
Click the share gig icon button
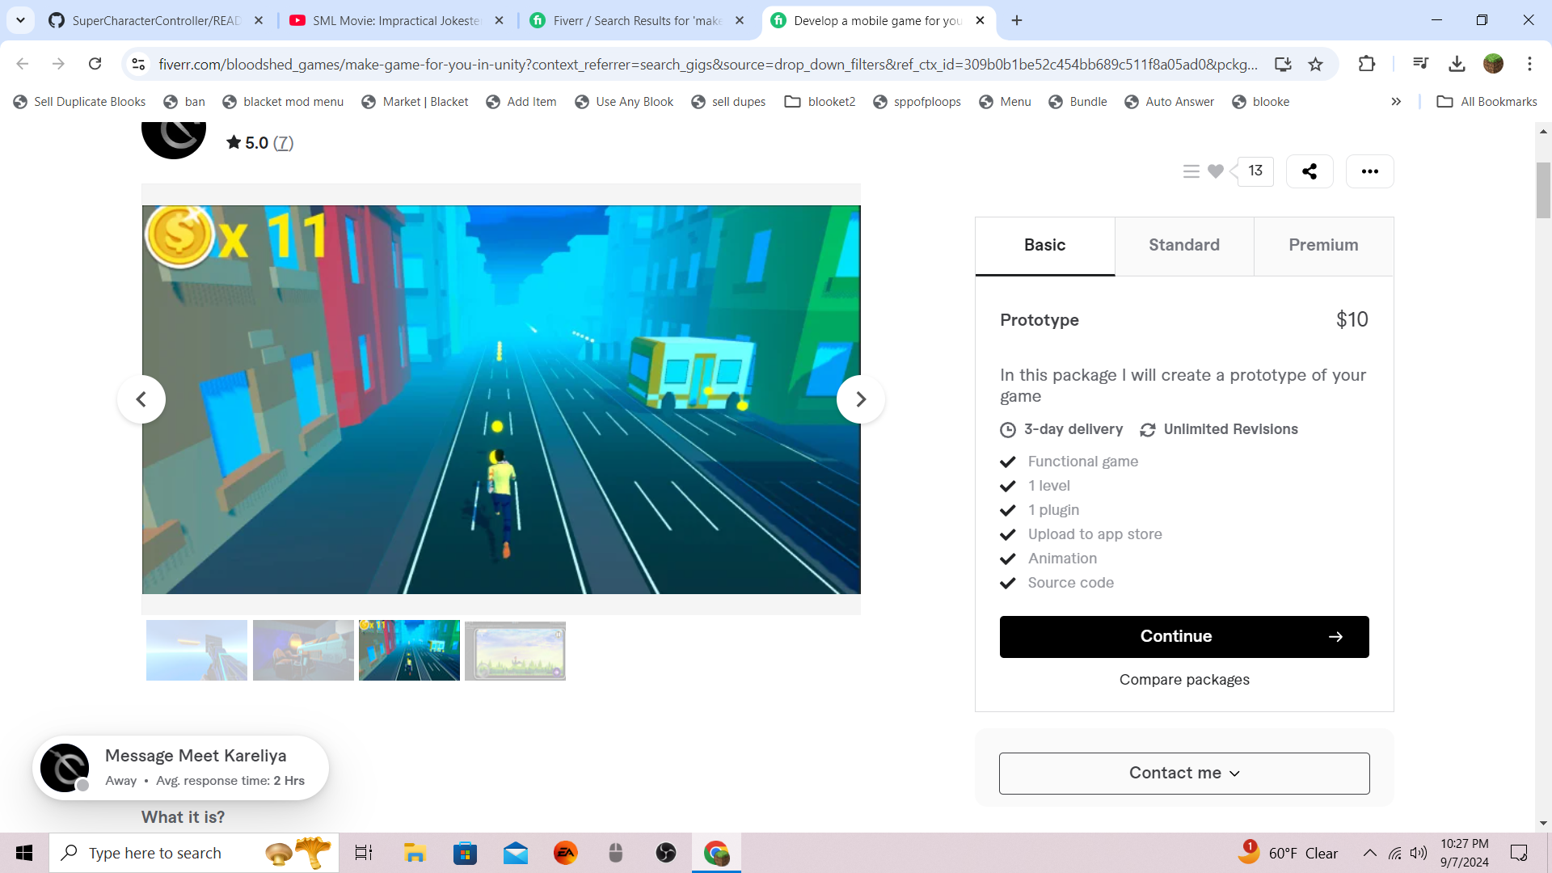[x=1309, y=171]
